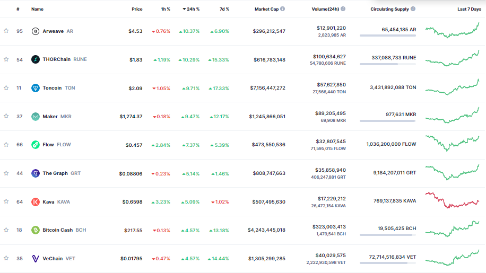Toggle watchlist star for The Graph
The width and height of the screenshot is (486, 273).
point(6,173)
